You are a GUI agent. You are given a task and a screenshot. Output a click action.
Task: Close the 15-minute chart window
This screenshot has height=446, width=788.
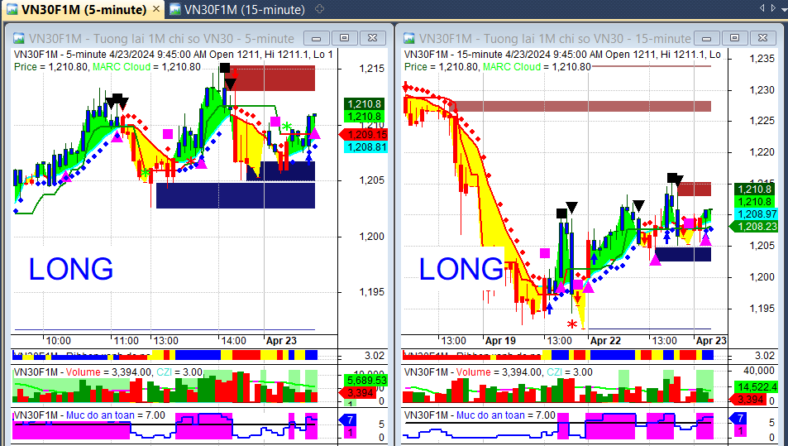tap(763, 38)
